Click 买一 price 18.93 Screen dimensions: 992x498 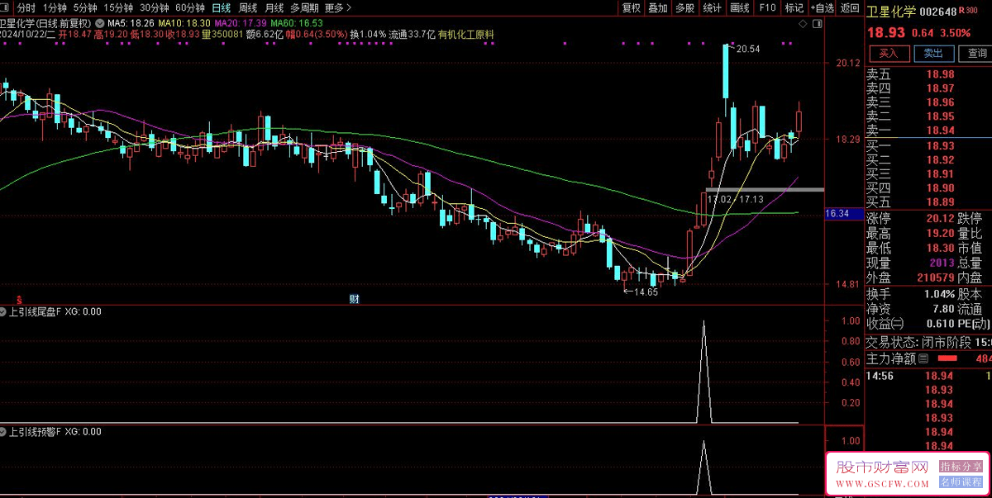(x=940, y=146)
